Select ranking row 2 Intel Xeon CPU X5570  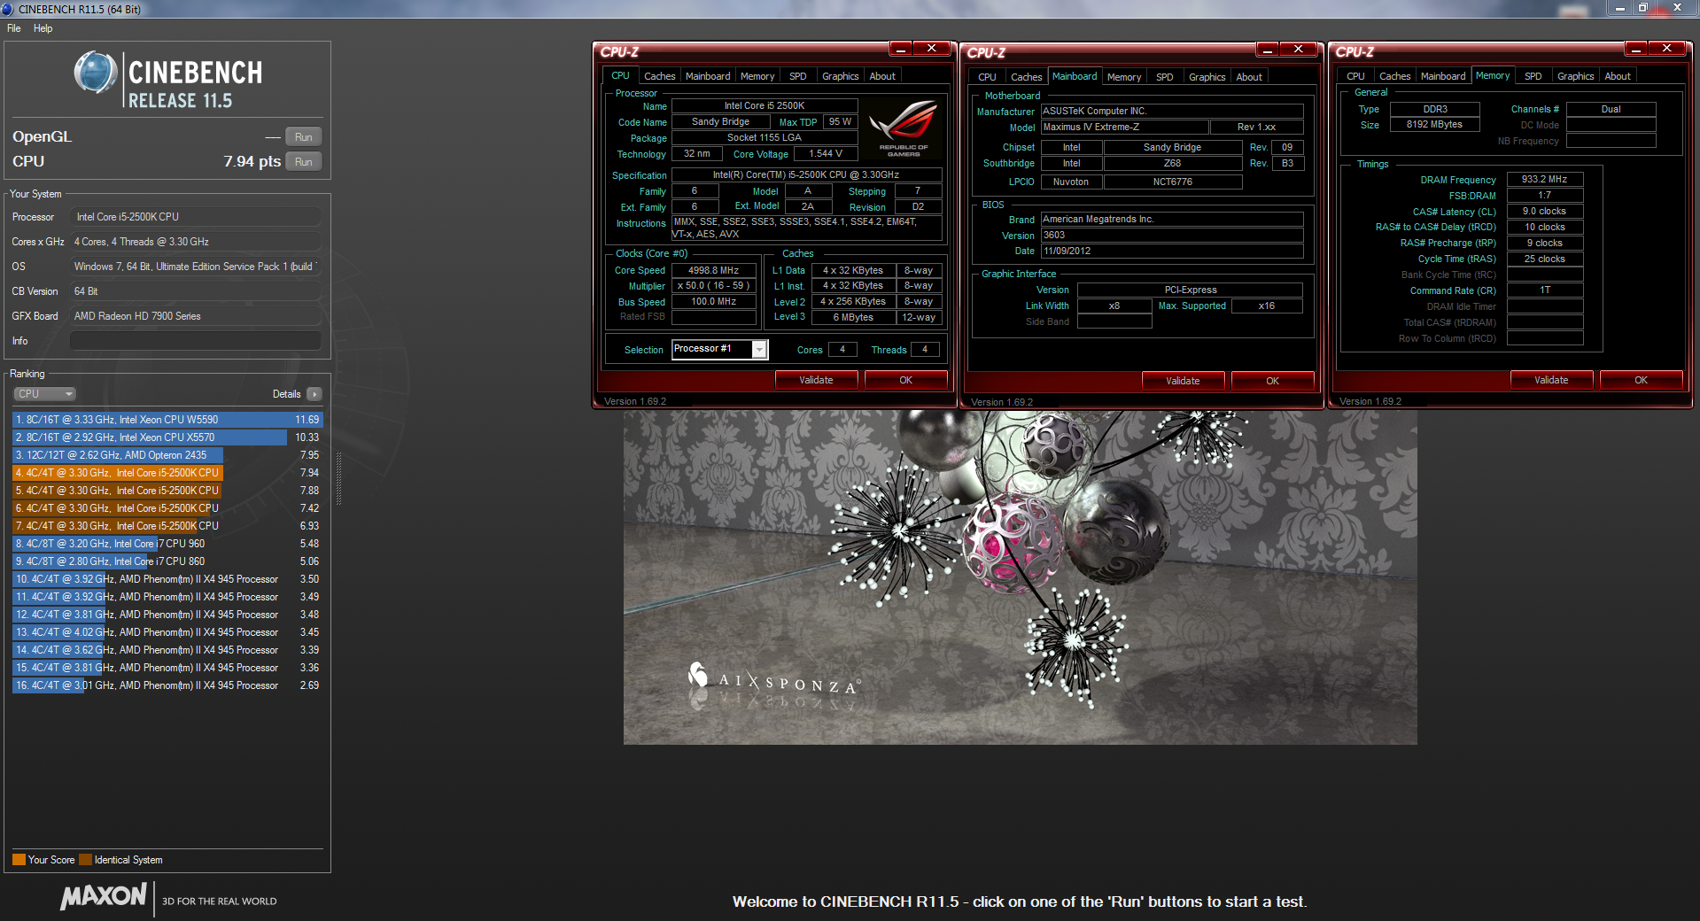tap(167, 437)
